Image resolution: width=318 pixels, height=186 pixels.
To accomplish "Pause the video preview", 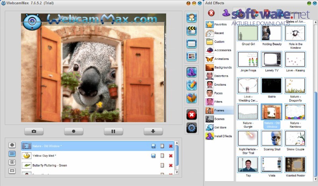I will (x=113, y=131).
